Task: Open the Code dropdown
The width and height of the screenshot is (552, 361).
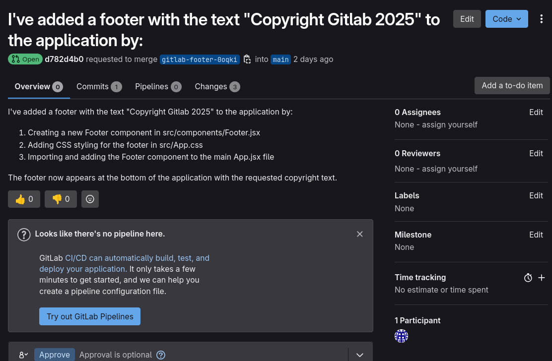Action: tap(507, 19)
